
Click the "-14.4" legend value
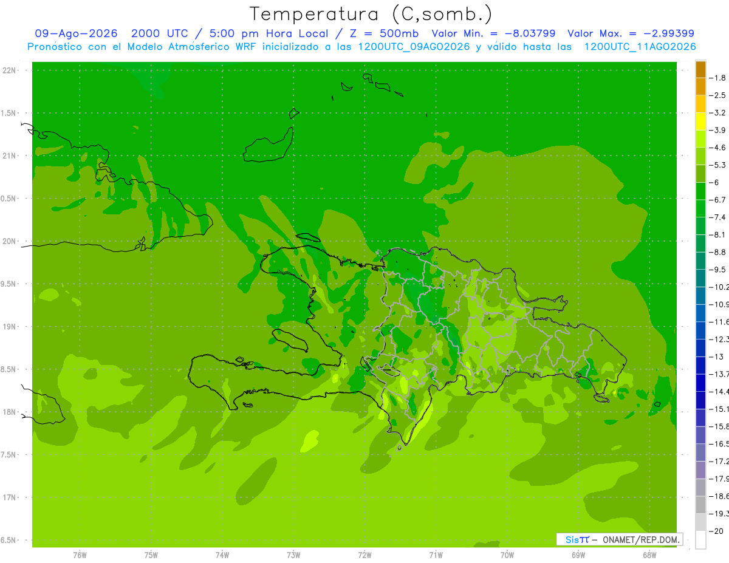click(719, 391)
